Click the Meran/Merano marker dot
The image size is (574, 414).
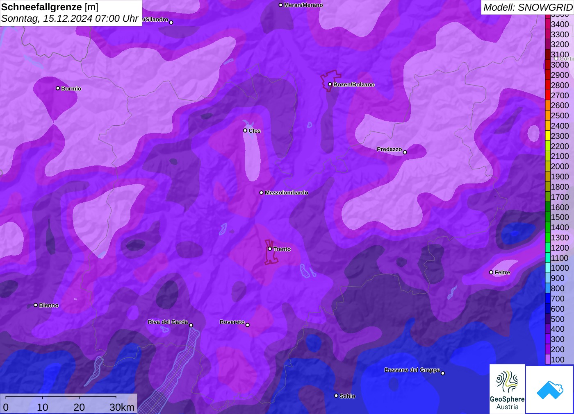pos(281,5)
